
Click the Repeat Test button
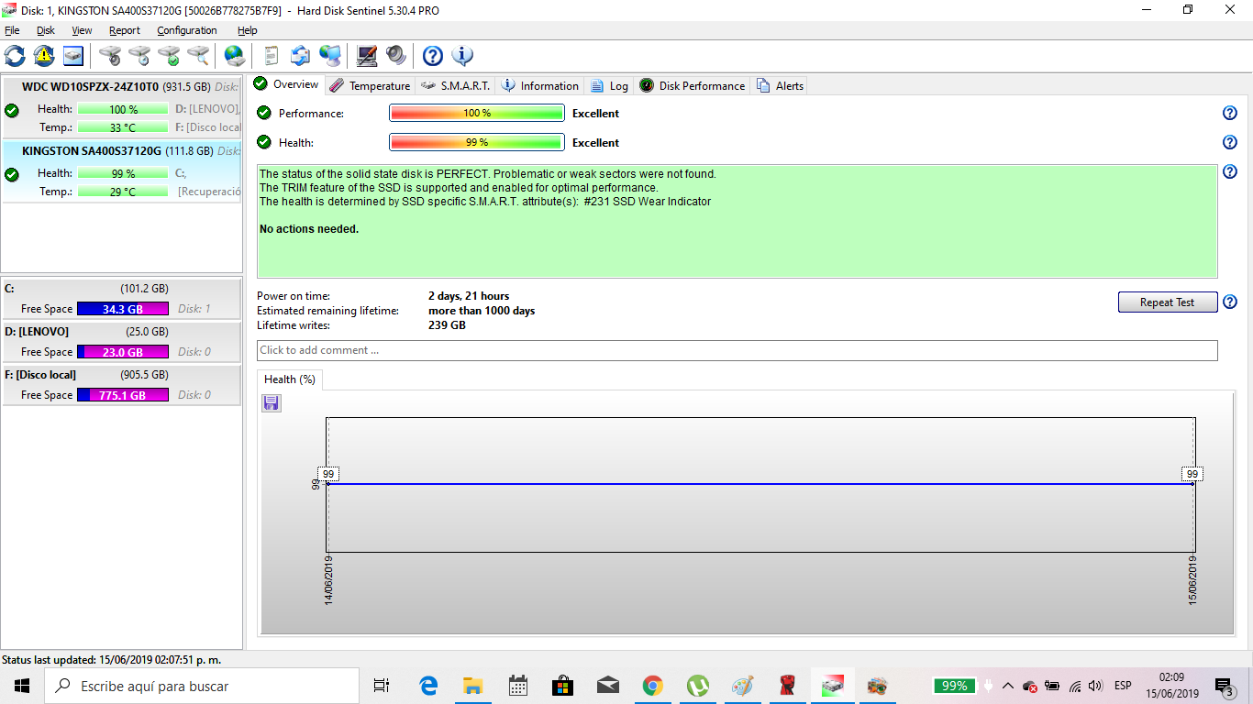[1168, 302]
